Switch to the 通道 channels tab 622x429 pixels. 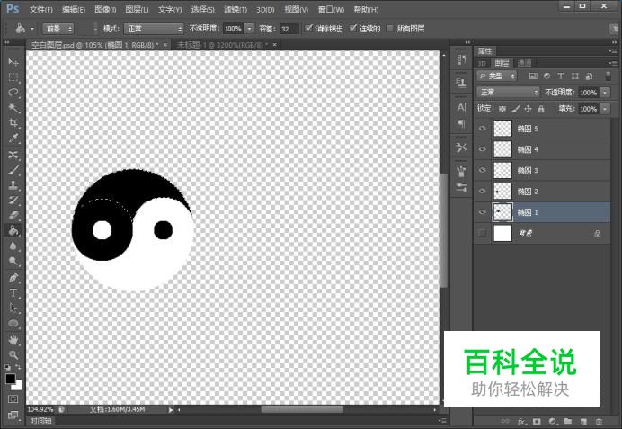524,63
